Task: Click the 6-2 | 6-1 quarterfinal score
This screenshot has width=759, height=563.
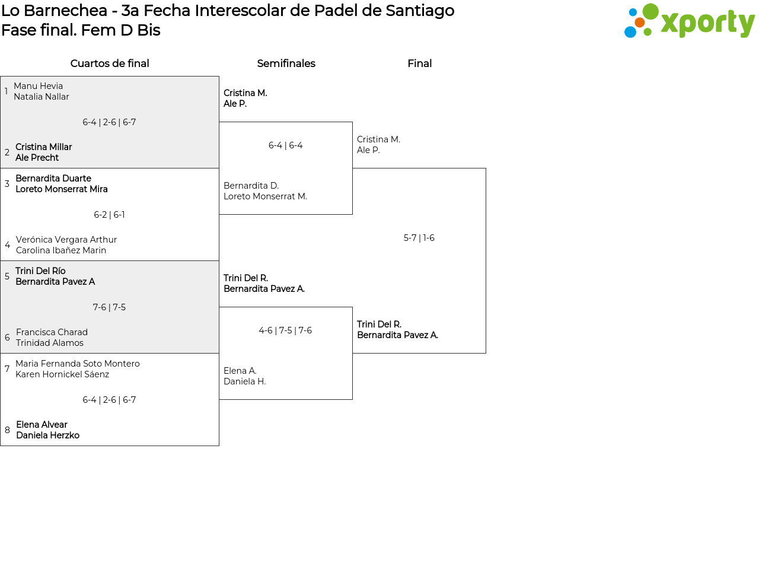Action: tap(109, 215)
